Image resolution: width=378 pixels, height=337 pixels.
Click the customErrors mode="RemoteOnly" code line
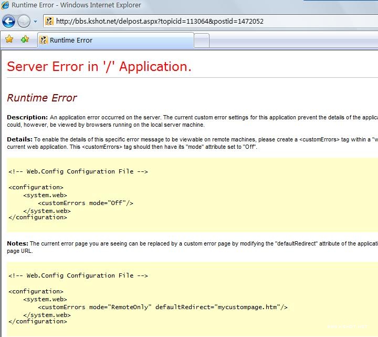tap(162, 307)
